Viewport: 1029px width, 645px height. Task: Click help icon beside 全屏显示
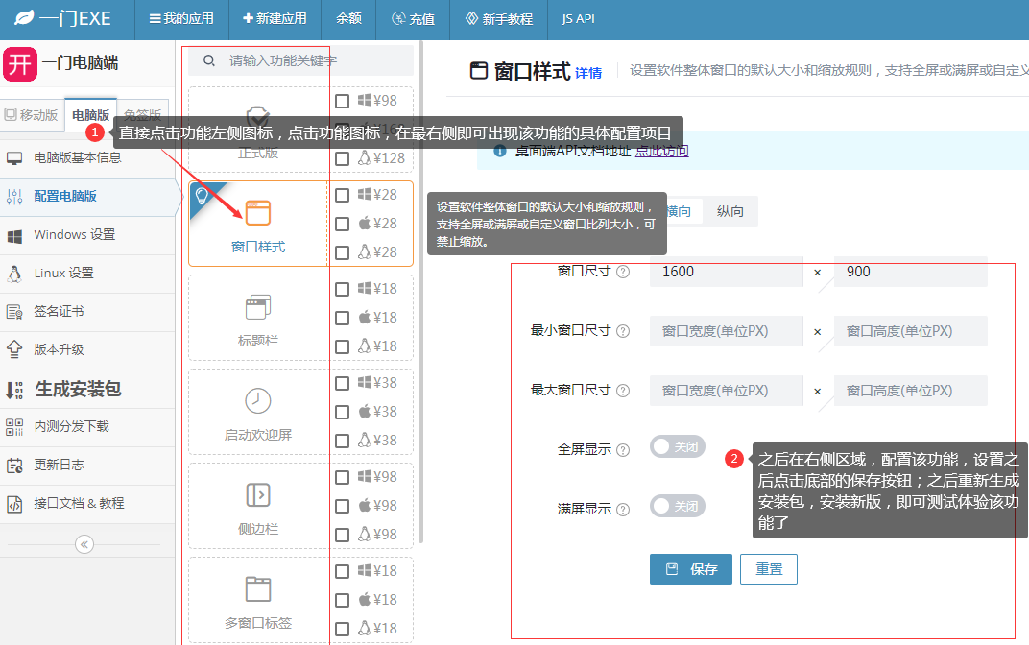pos(623,450)
